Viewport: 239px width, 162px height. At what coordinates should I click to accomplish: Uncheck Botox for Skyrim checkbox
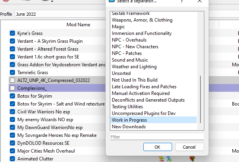point(12,96)
